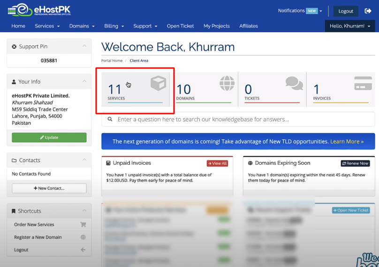Collapse the Shortcuts panel

coord(84,210)
